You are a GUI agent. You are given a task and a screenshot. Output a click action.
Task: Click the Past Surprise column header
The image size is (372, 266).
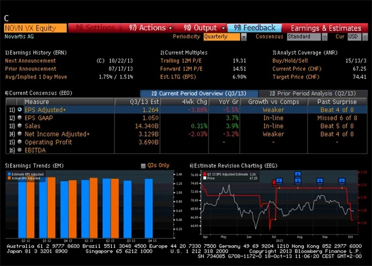point(337,102)
